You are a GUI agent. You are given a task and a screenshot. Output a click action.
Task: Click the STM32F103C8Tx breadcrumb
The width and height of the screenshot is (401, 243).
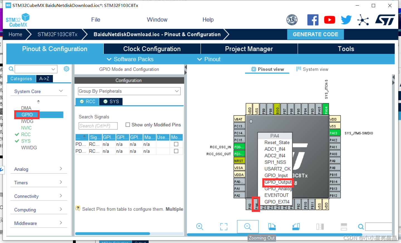pyautogui.click(x=57, y=34)
